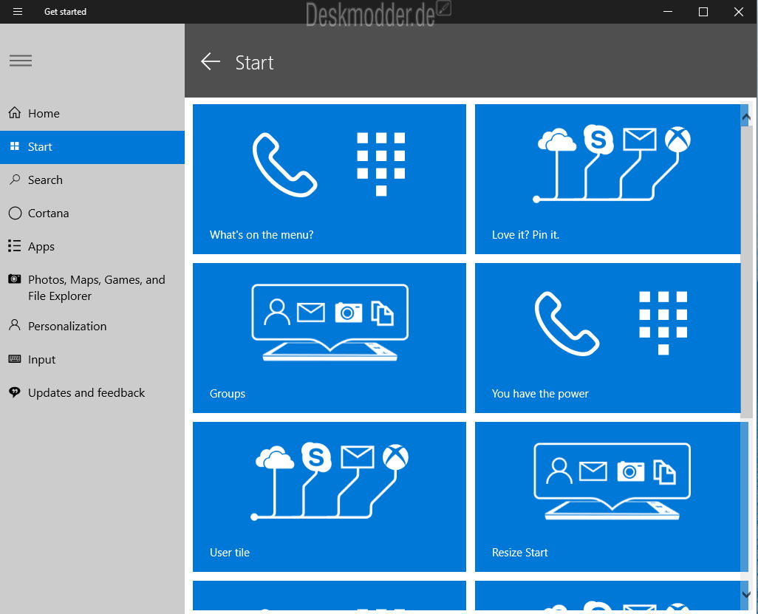Collapse the sidebar navigation pane
This screenshot has height=614, width=758.
coord(20,61)
